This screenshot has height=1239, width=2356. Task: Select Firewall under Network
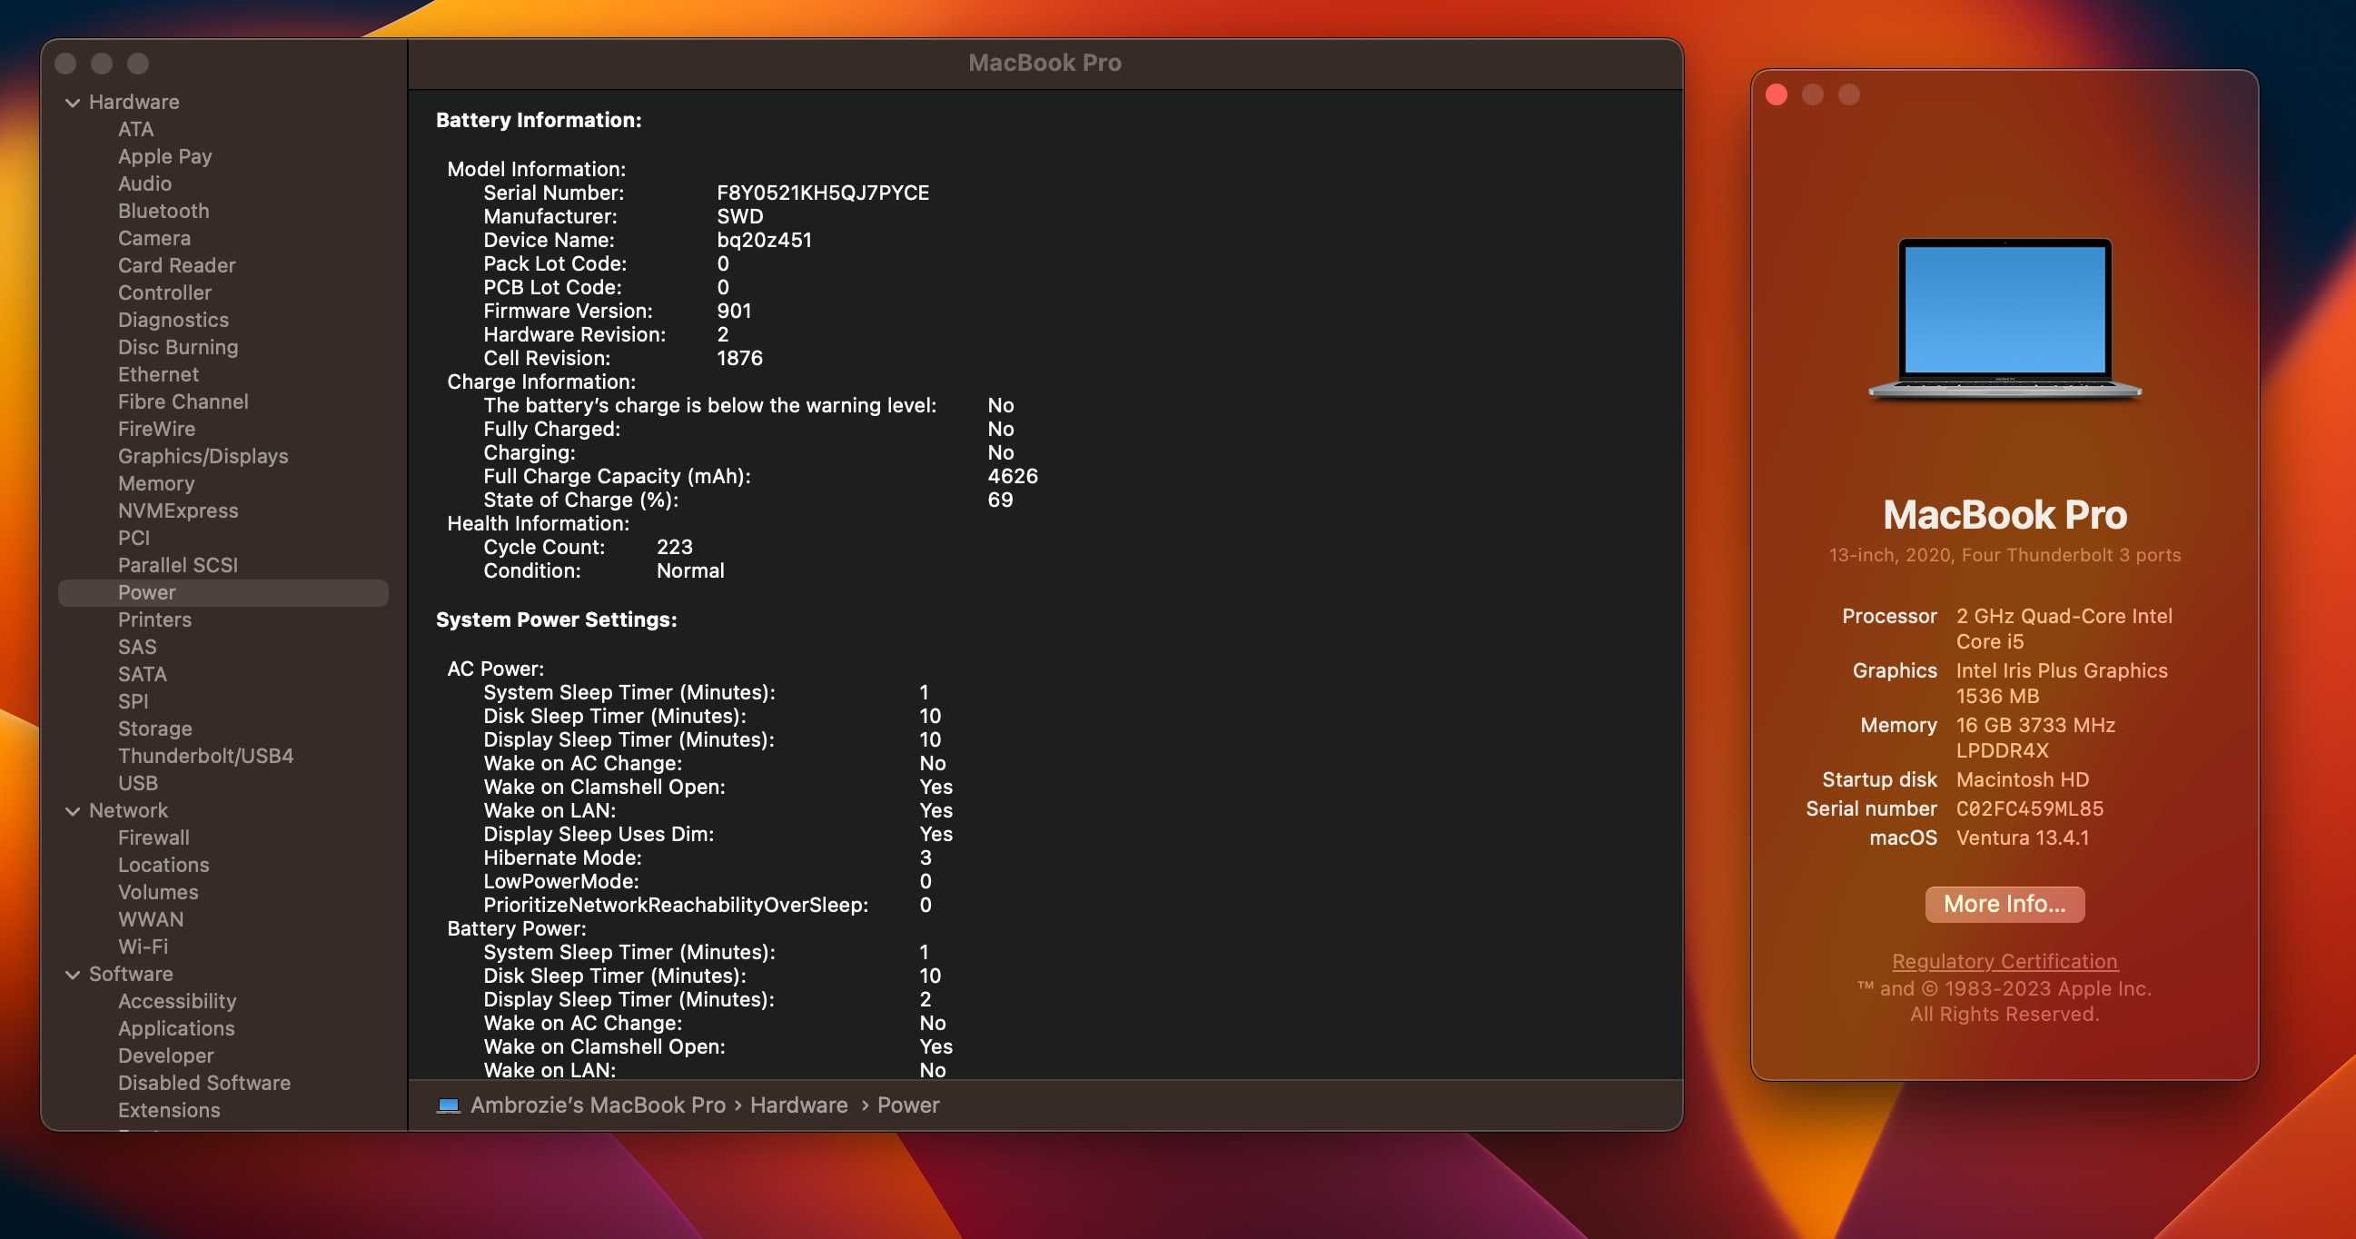tap(153, 838)
